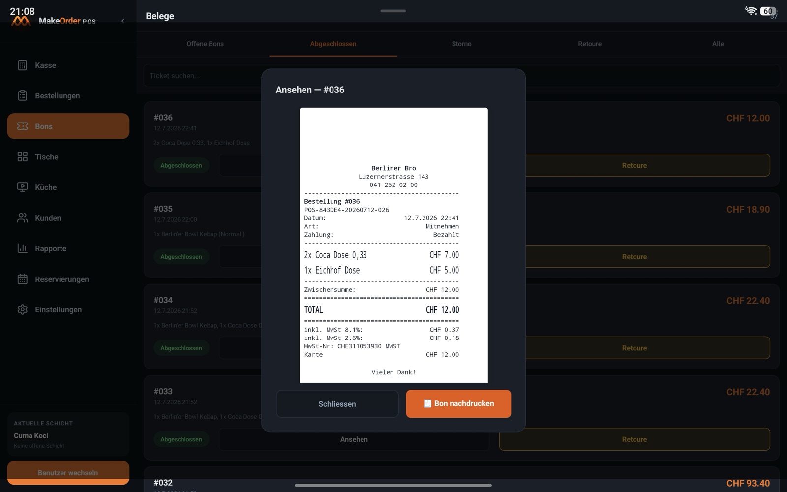
Task: Select the Kasse menu label
Action: click(x=46, y=65)
